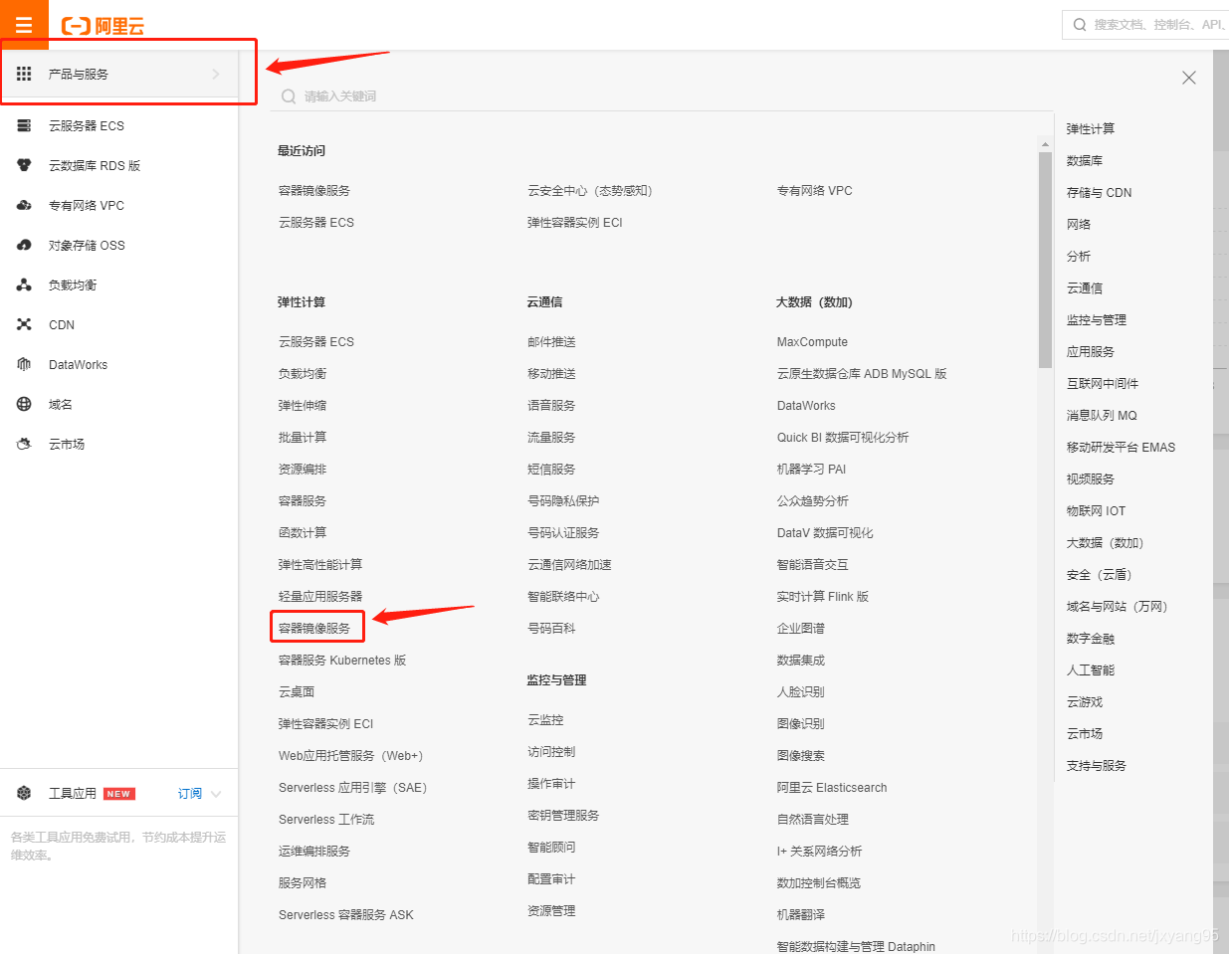Viewport: 1229px width, 954px height.
Task: Click the 工具应用 cube icon
Action: [24, 793]
